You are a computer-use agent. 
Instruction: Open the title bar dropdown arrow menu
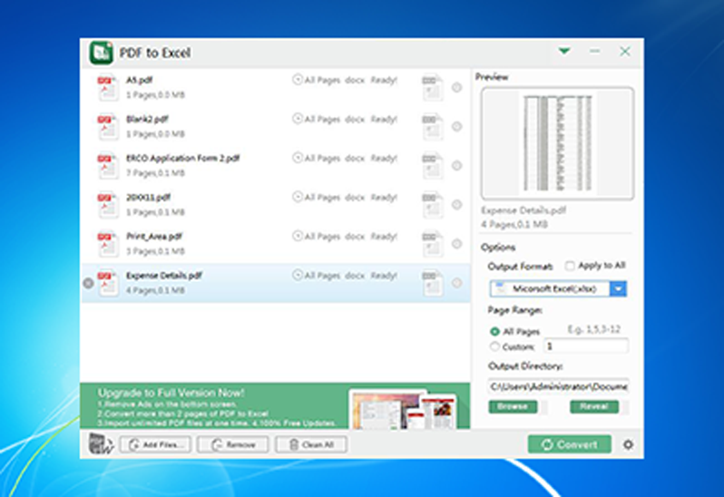pyautogui.click(x=564, y=51)
